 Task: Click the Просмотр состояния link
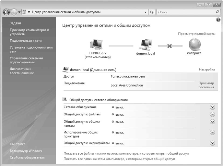pyautogui.click(x=206, y=85)
